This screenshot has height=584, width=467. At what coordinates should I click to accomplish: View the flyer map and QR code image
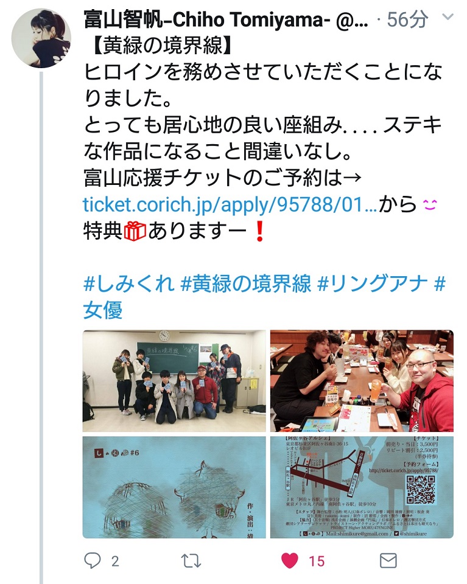362,487
